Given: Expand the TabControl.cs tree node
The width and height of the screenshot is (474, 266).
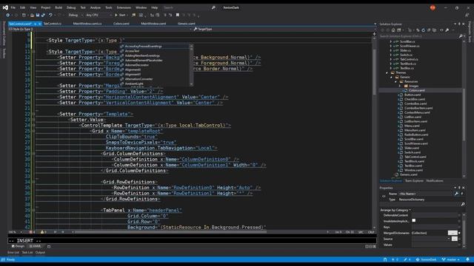Looking at the screenshot, I should pyautogui.click(x=391, y=59).
